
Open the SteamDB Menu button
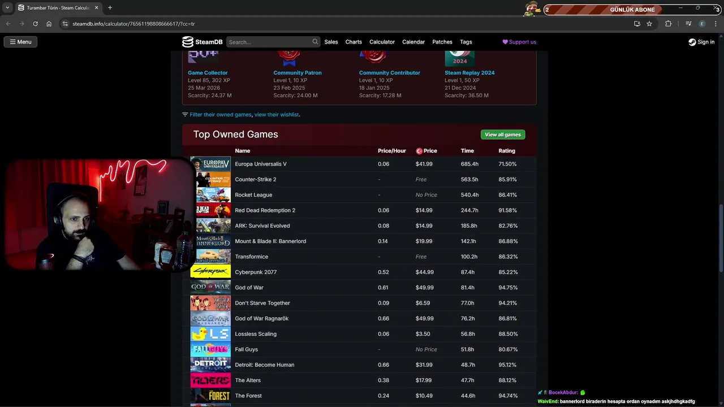click(x=20, y=42)
